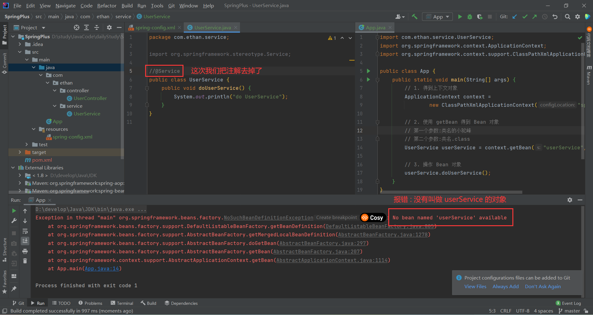The height and width of the screenshot is (315, 593).
Task: Open Run panel settings gear
Action: (x=570, y=200)
